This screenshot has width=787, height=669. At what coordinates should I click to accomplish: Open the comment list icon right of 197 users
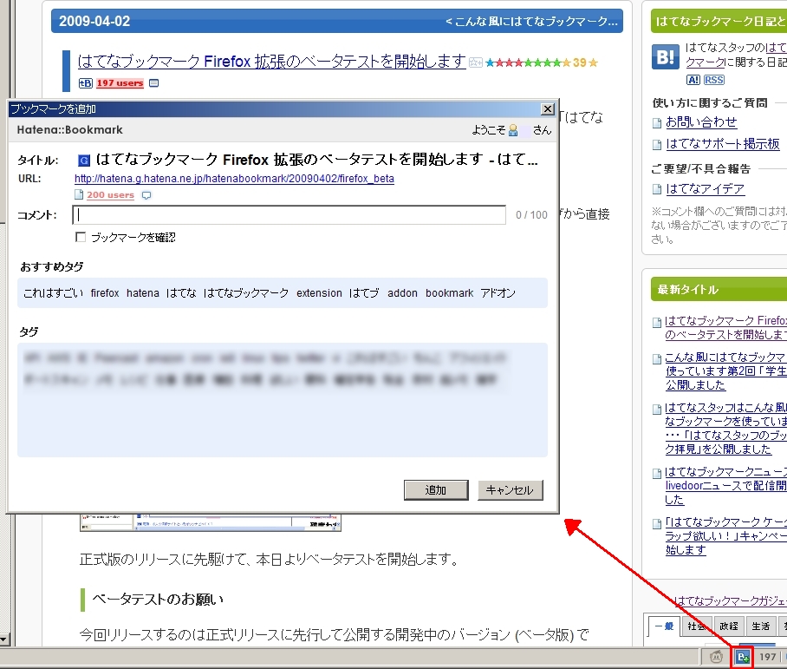(x=154, y=83)
